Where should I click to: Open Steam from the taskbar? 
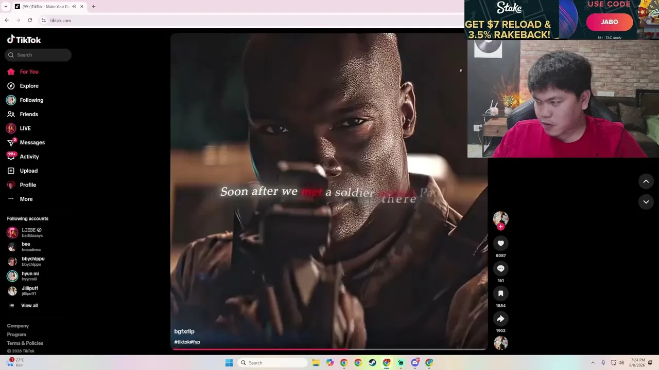point(372,363)
